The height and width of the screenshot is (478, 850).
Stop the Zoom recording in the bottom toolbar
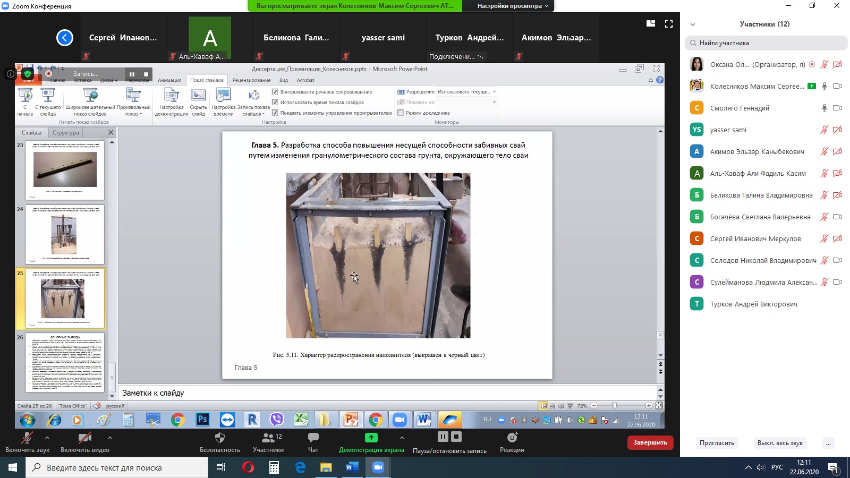click(x=456, y=437)
